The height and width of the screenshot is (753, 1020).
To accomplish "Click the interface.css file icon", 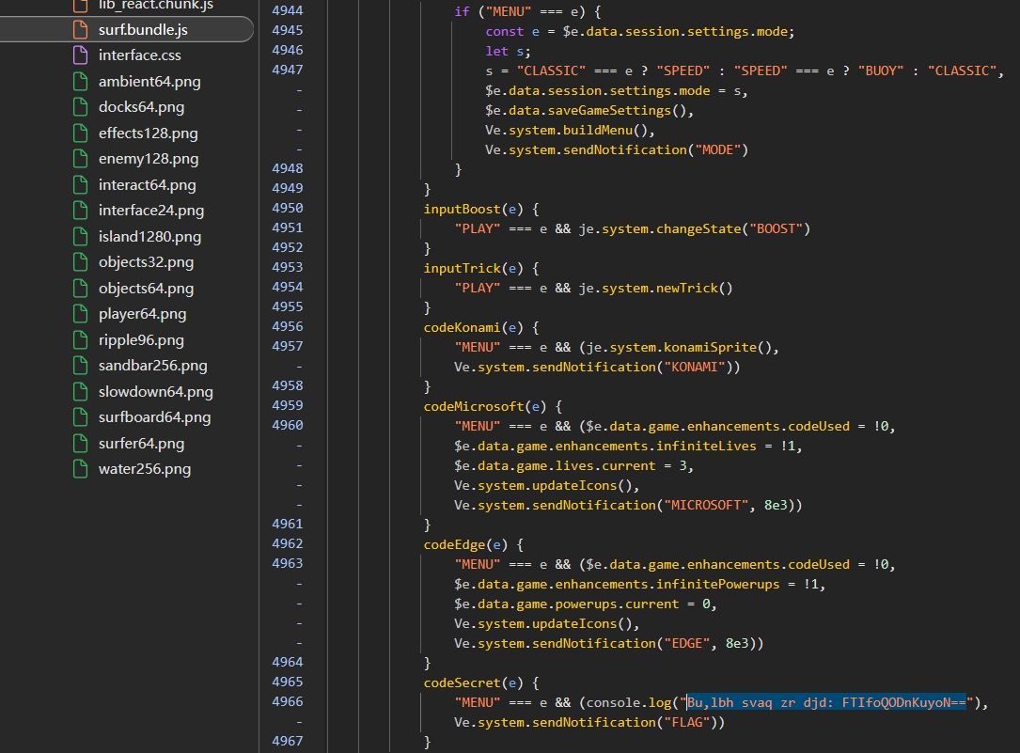I will 80,55.
